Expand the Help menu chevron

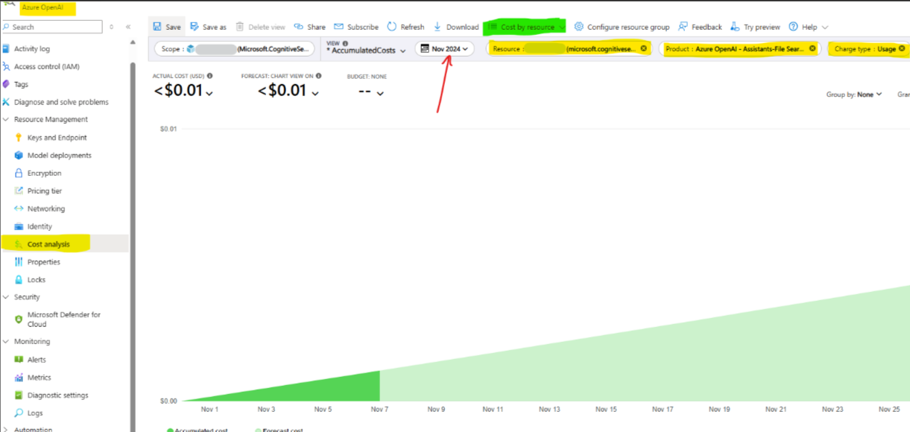click(825, 28)
